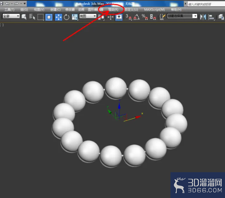Open the 视图(V) menu
The height and width of the screenshot is (198, 225).
pos(39,9)
